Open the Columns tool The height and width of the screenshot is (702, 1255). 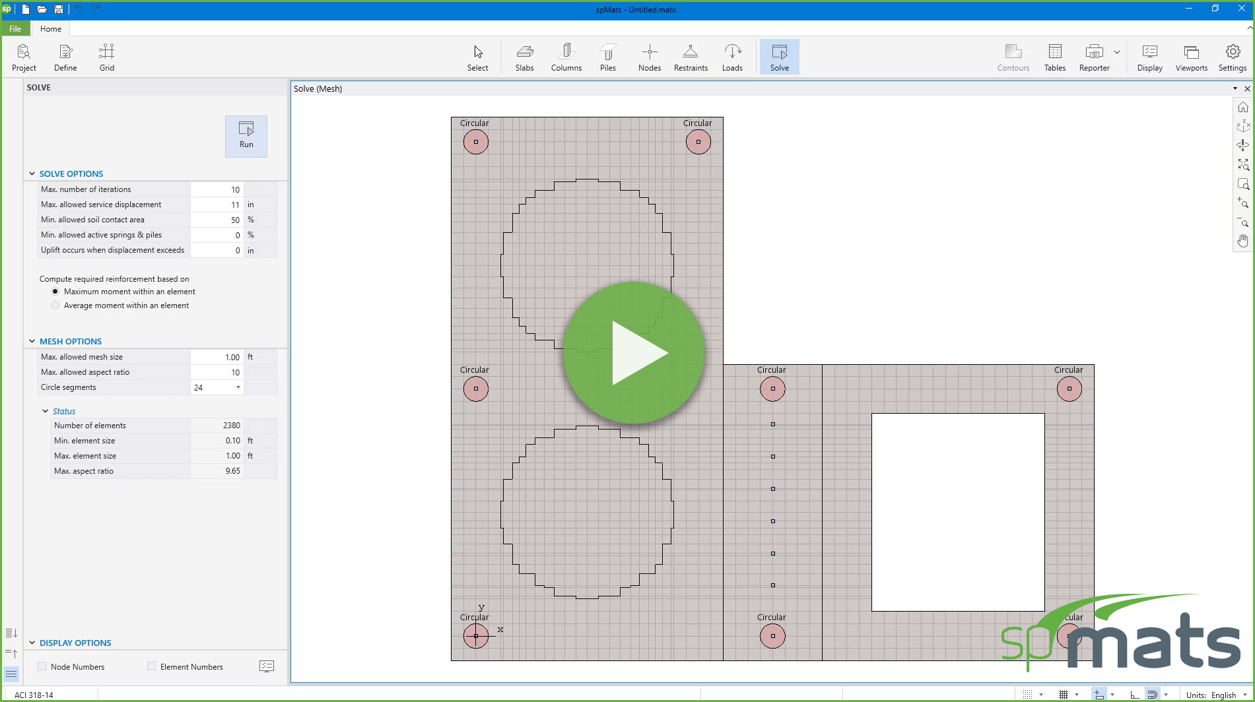tap(566, 57)
